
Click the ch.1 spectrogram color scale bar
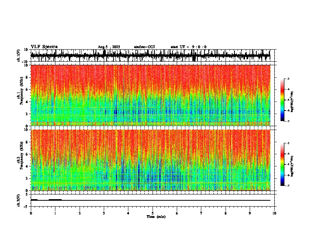click(x=282, y=100)
